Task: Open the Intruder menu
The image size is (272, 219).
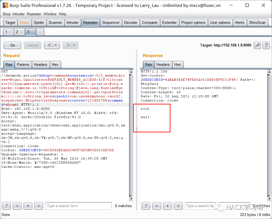Action: click(x=19, y=14)
